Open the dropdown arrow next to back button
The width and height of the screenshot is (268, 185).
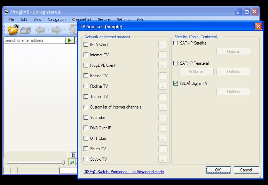coord(48,30)
